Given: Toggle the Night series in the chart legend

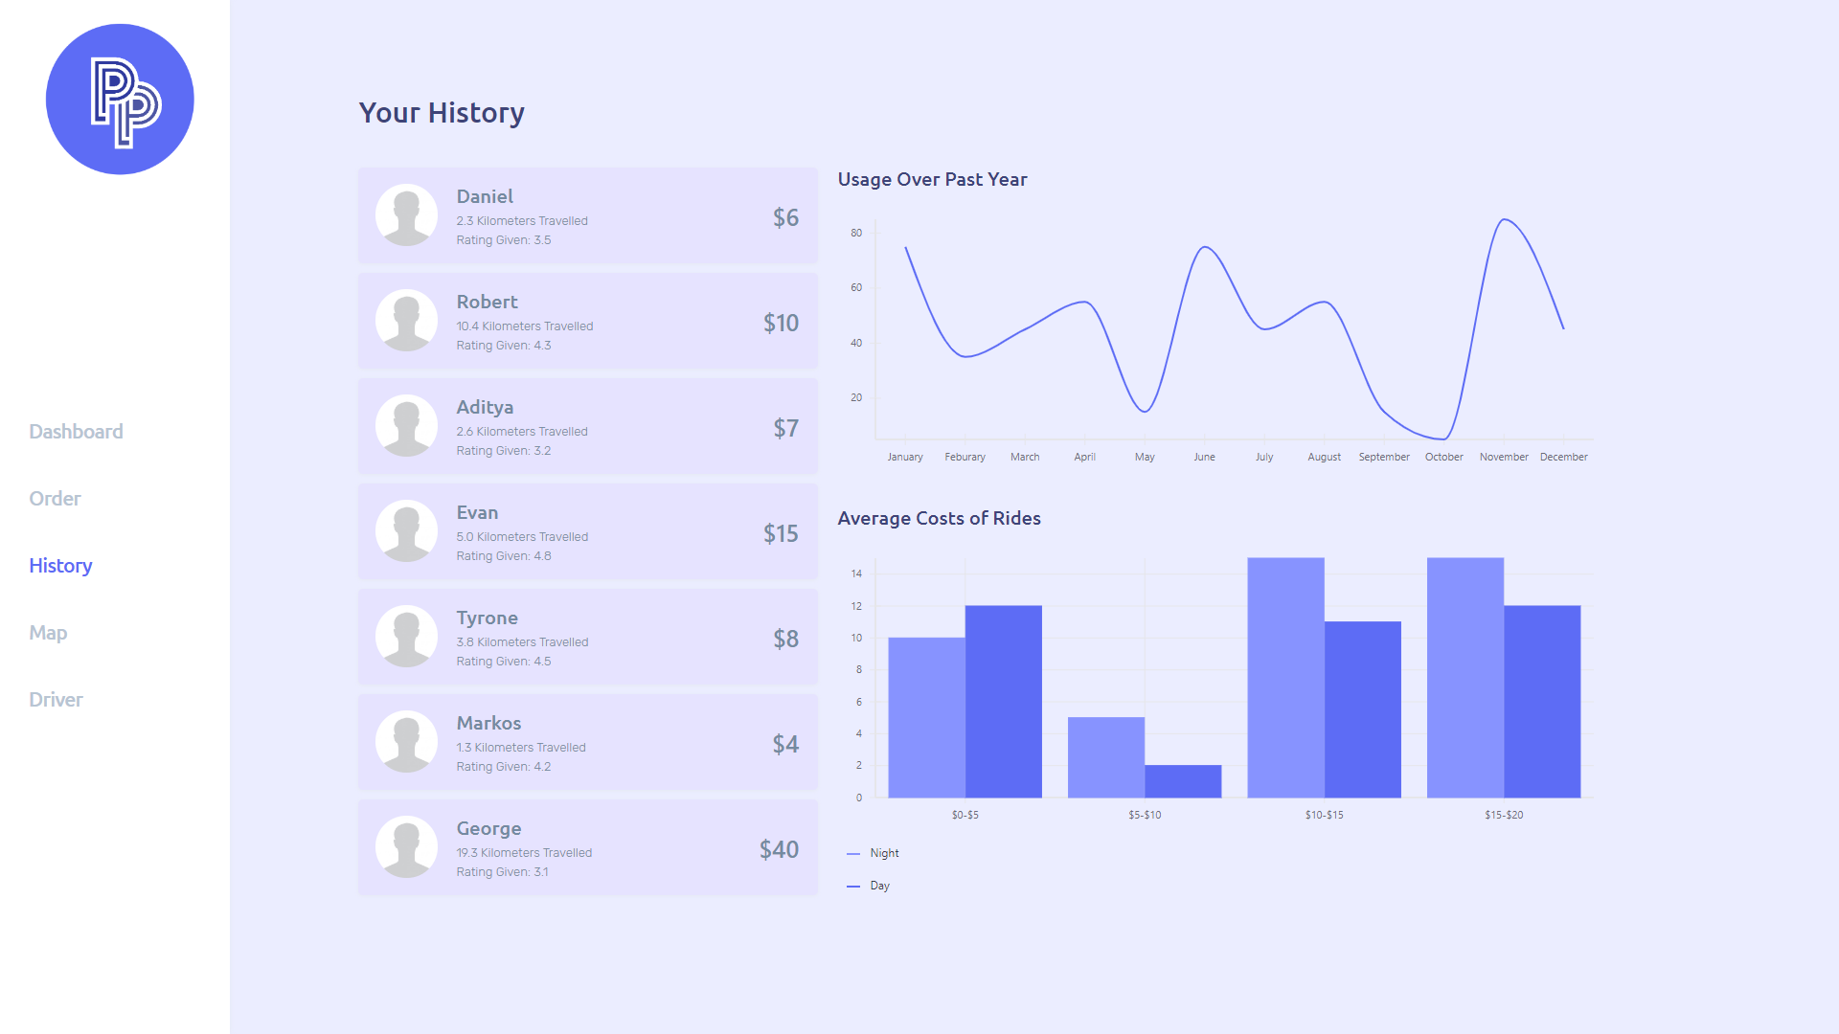Looking at the screenshot, I should (x=883, y=853).
